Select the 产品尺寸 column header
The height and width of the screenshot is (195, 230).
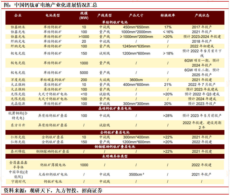click(136, 15)
